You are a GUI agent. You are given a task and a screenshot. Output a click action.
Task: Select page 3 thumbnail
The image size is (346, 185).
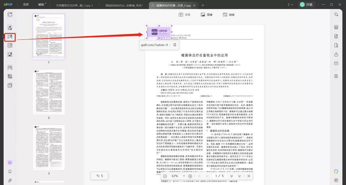49,147
